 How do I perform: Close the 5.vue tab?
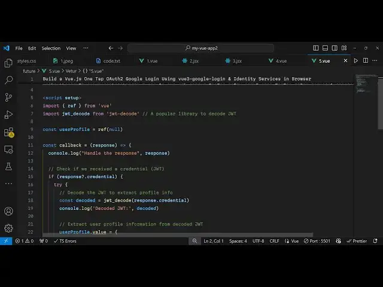tap(345, 60)
